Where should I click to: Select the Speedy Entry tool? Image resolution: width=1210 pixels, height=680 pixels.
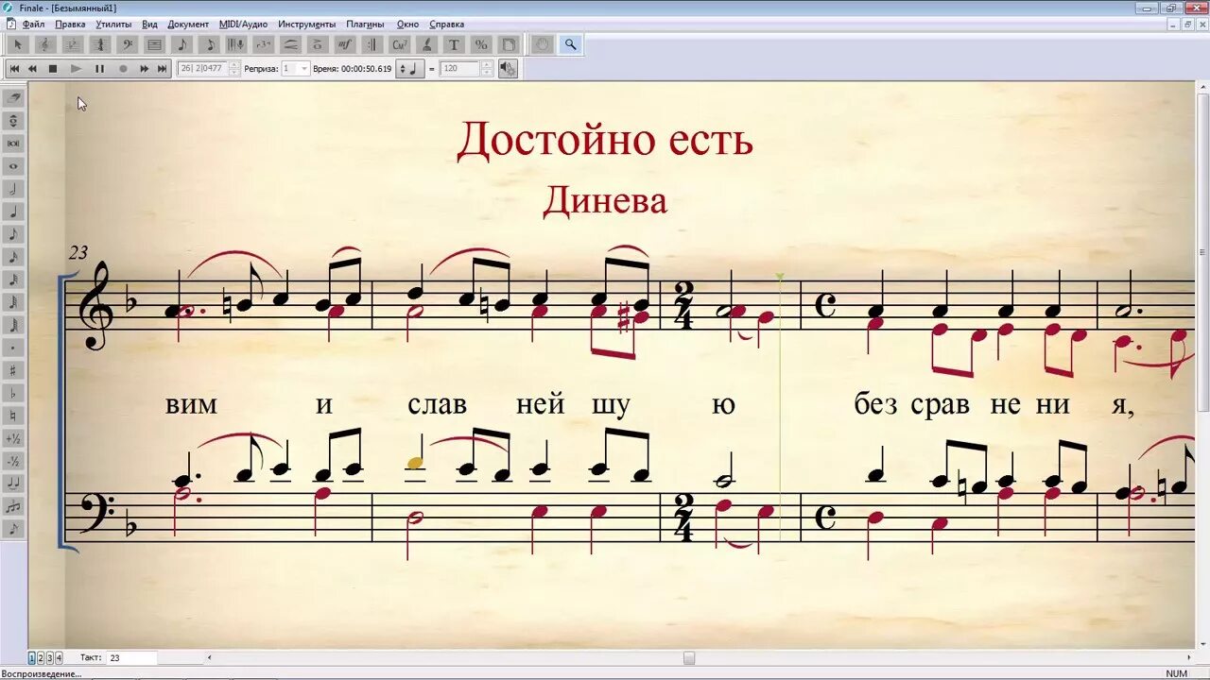click(209, 44)
